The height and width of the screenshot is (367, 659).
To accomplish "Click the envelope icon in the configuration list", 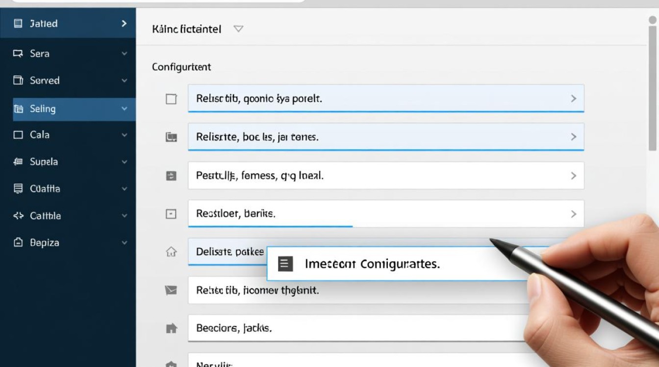I will (x=171, y=290).
